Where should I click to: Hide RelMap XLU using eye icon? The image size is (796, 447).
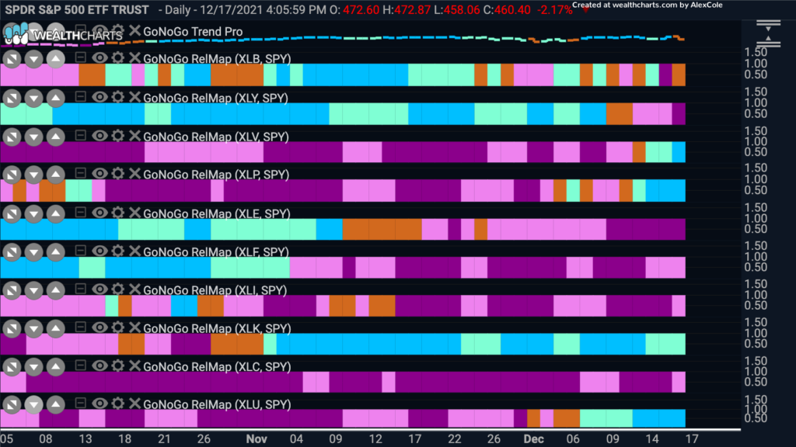[99, 404]
